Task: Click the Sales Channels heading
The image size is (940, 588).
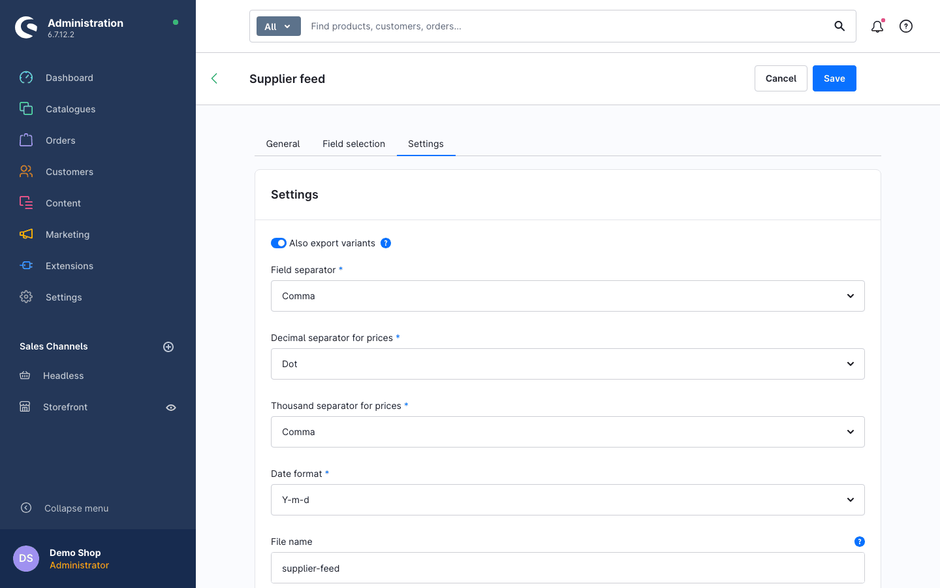Action: (x=54, y=346)
